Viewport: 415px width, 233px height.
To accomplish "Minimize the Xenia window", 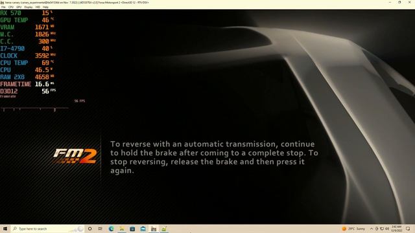I will 390,3.
